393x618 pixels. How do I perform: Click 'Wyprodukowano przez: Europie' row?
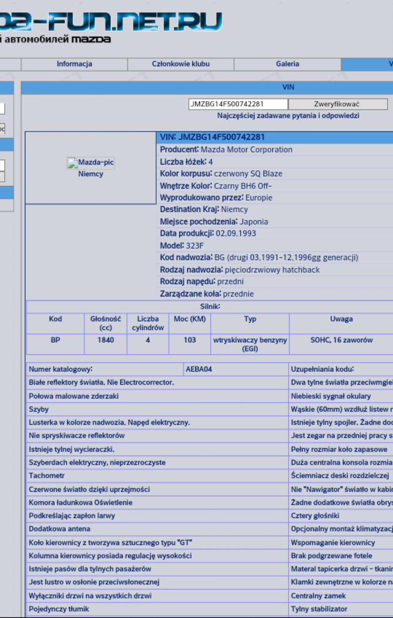pos(275,198)
